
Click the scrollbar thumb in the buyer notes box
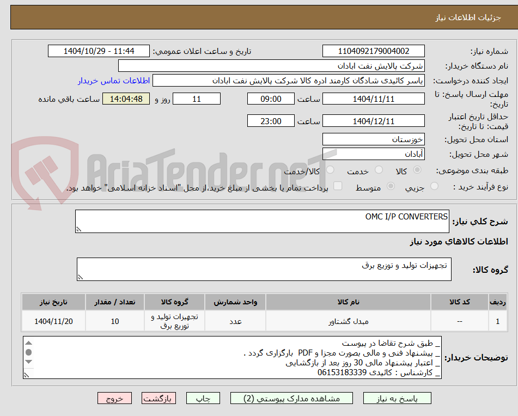(28, 352)
